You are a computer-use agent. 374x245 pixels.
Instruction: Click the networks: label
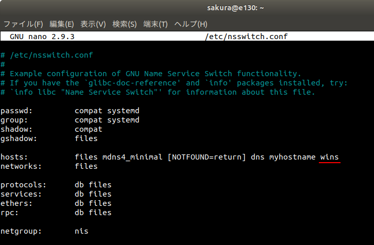point(21,166)
